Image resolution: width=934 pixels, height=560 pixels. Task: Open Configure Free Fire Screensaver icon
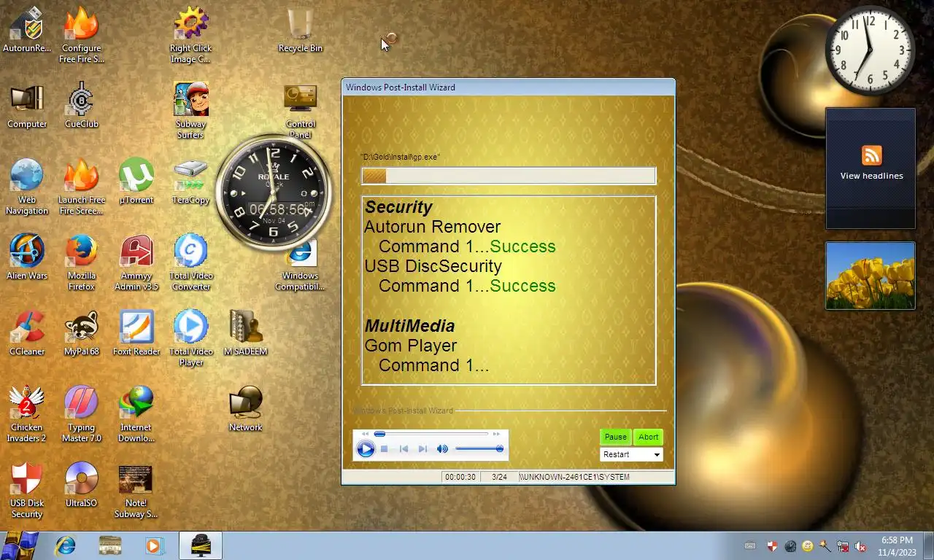(82, 35)
